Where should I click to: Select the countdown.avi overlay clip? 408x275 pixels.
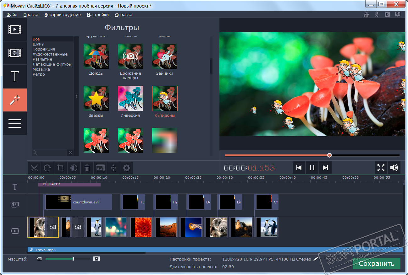pyautogui.click(x=78, y=202)
